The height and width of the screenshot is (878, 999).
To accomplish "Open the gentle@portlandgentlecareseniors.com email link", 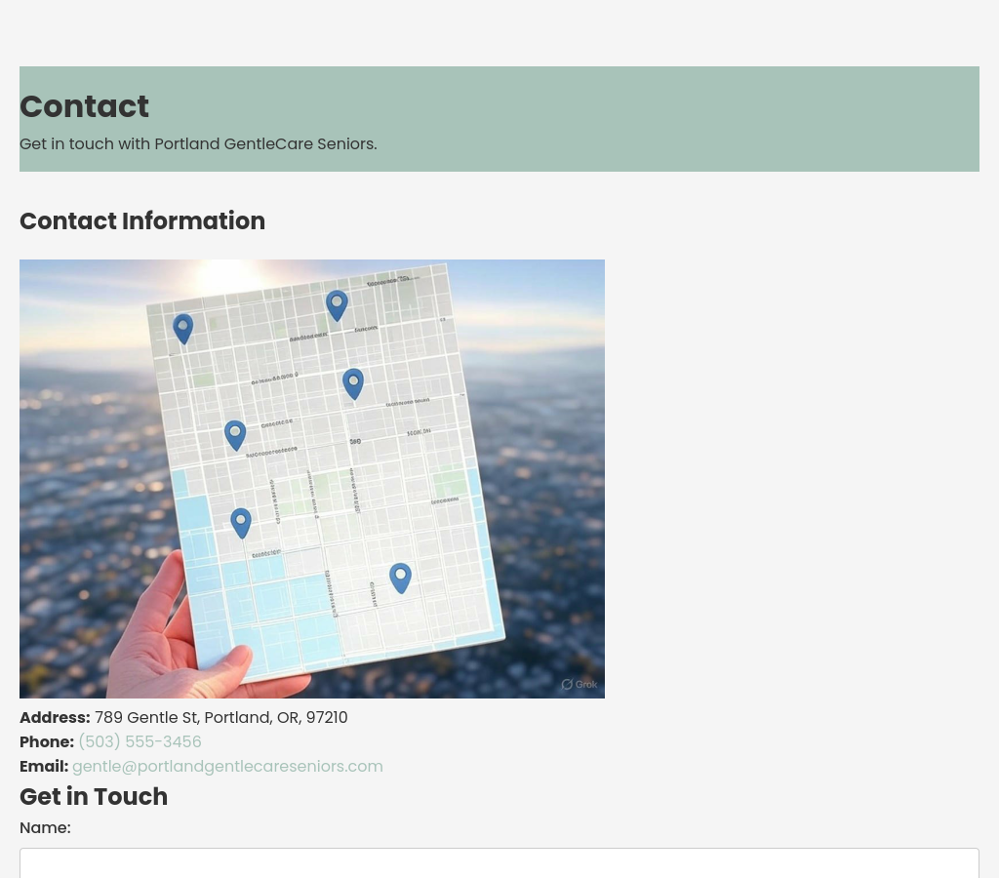I will click(227, 766).
